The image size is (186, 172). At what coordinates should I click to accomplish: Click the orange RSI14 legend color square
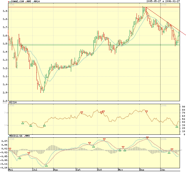9,103
